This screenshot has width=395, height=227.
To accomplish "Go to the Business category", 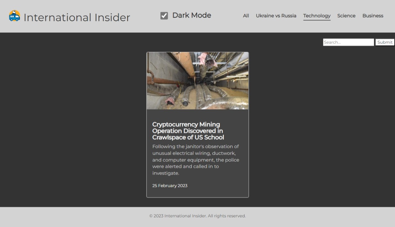I will (x=373, y=16).
